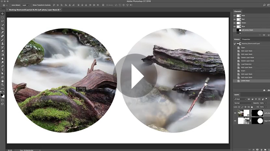The height and width of the screenshot is (151, 270).
Task: Click the Right photo layer mask thumbnail
Action: 257,121
